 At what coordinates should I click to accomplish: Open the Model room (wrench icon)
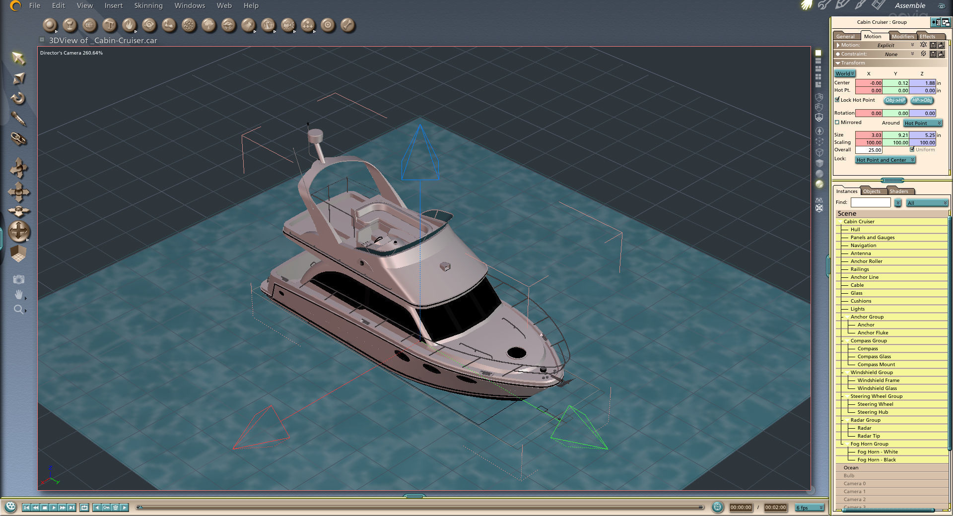tap(824, 5)
